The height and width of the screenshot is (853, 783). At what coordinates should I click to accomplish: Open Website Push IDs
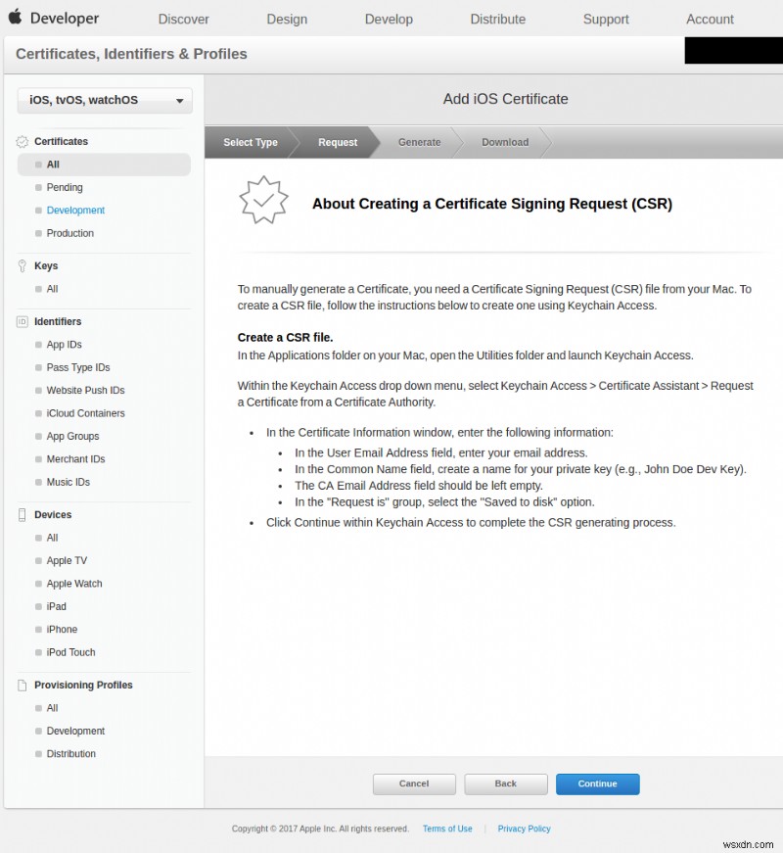point(85,390)
